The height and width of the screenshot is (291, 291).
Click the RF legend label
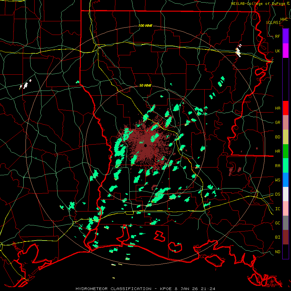click(278, 36)
